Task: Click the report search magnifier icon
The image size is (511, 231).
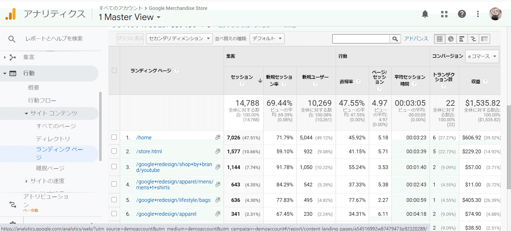Action: point(12,39)
